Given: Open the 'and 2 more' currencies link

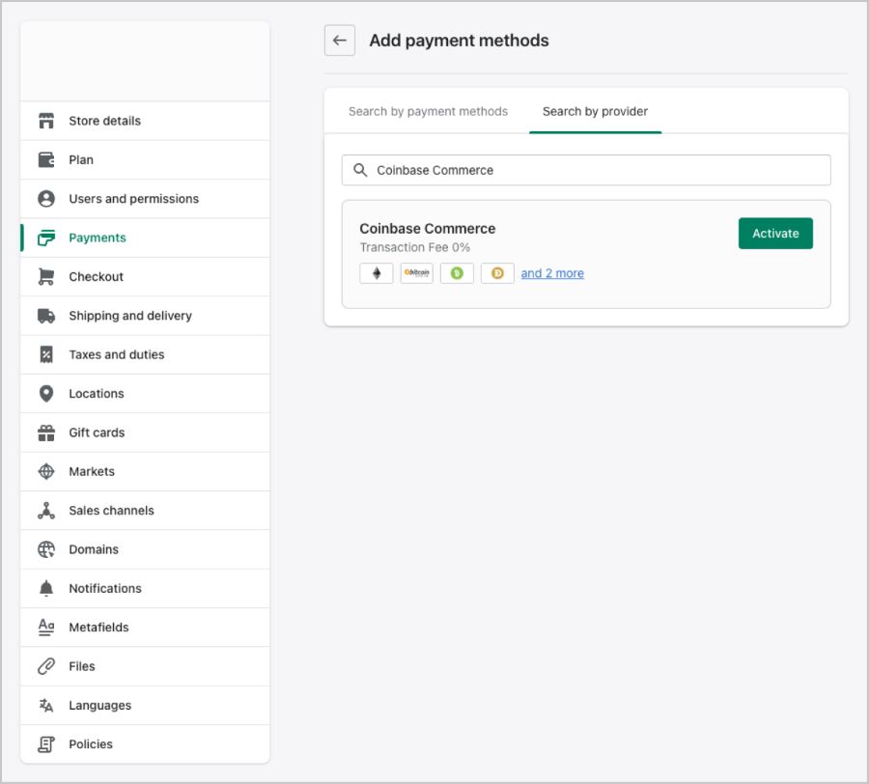Looking at the screenshot, I should (552, 273).
